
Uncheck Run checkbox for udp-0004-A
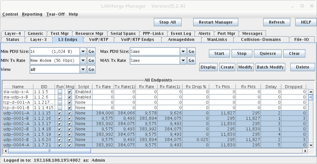(x=60, y=145)
